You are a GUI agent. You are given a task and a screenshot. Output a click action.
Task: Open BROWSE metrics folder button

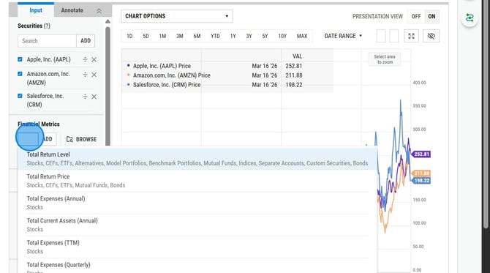pos(82,139)
